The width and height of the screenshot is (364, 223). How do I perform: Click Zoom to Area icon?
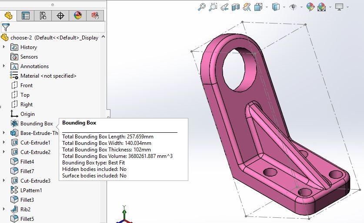pyautogui.click(x=213, y=7)
